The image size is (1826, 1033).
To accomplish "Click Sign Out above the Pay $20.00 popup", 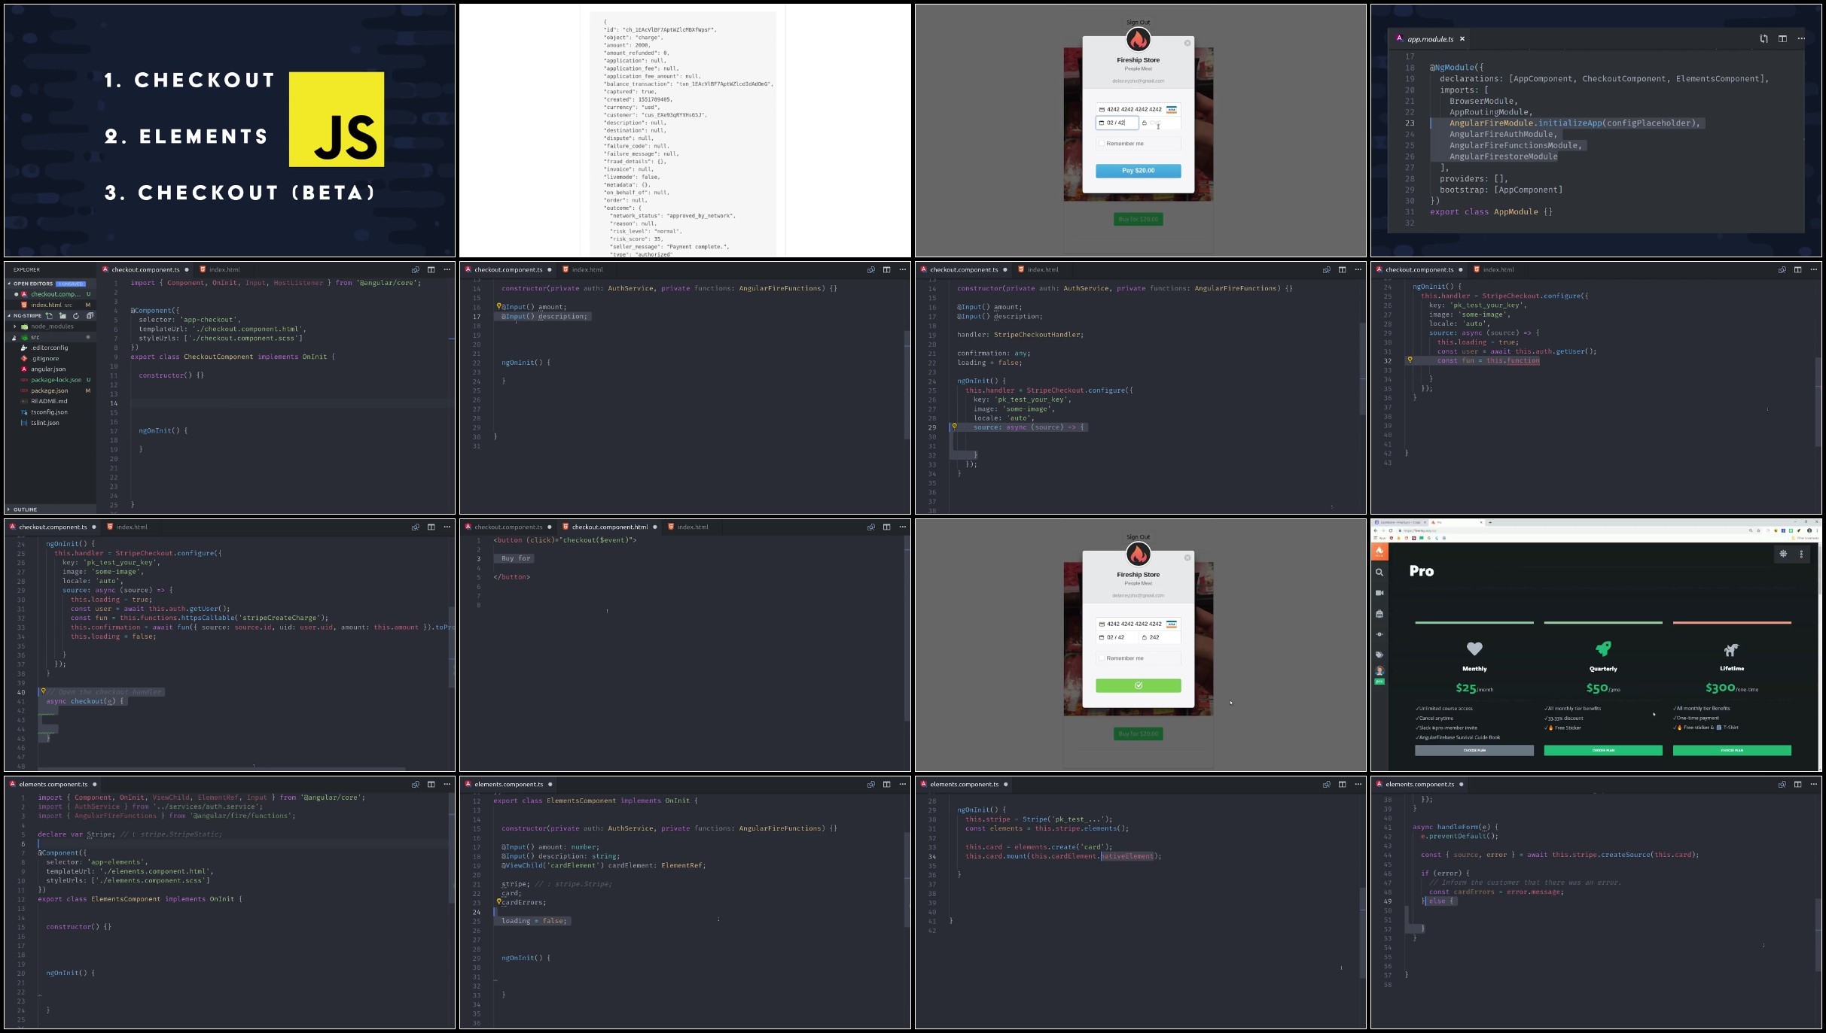I will (1138, 23).
